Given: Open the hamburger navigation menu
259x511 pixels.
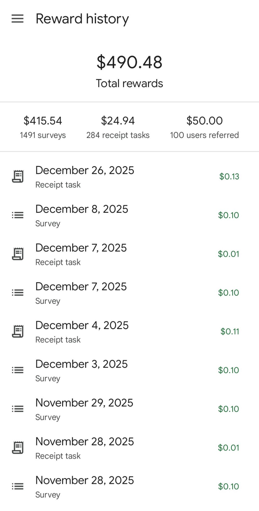Looking at the screenshot, I should point(18,19).
